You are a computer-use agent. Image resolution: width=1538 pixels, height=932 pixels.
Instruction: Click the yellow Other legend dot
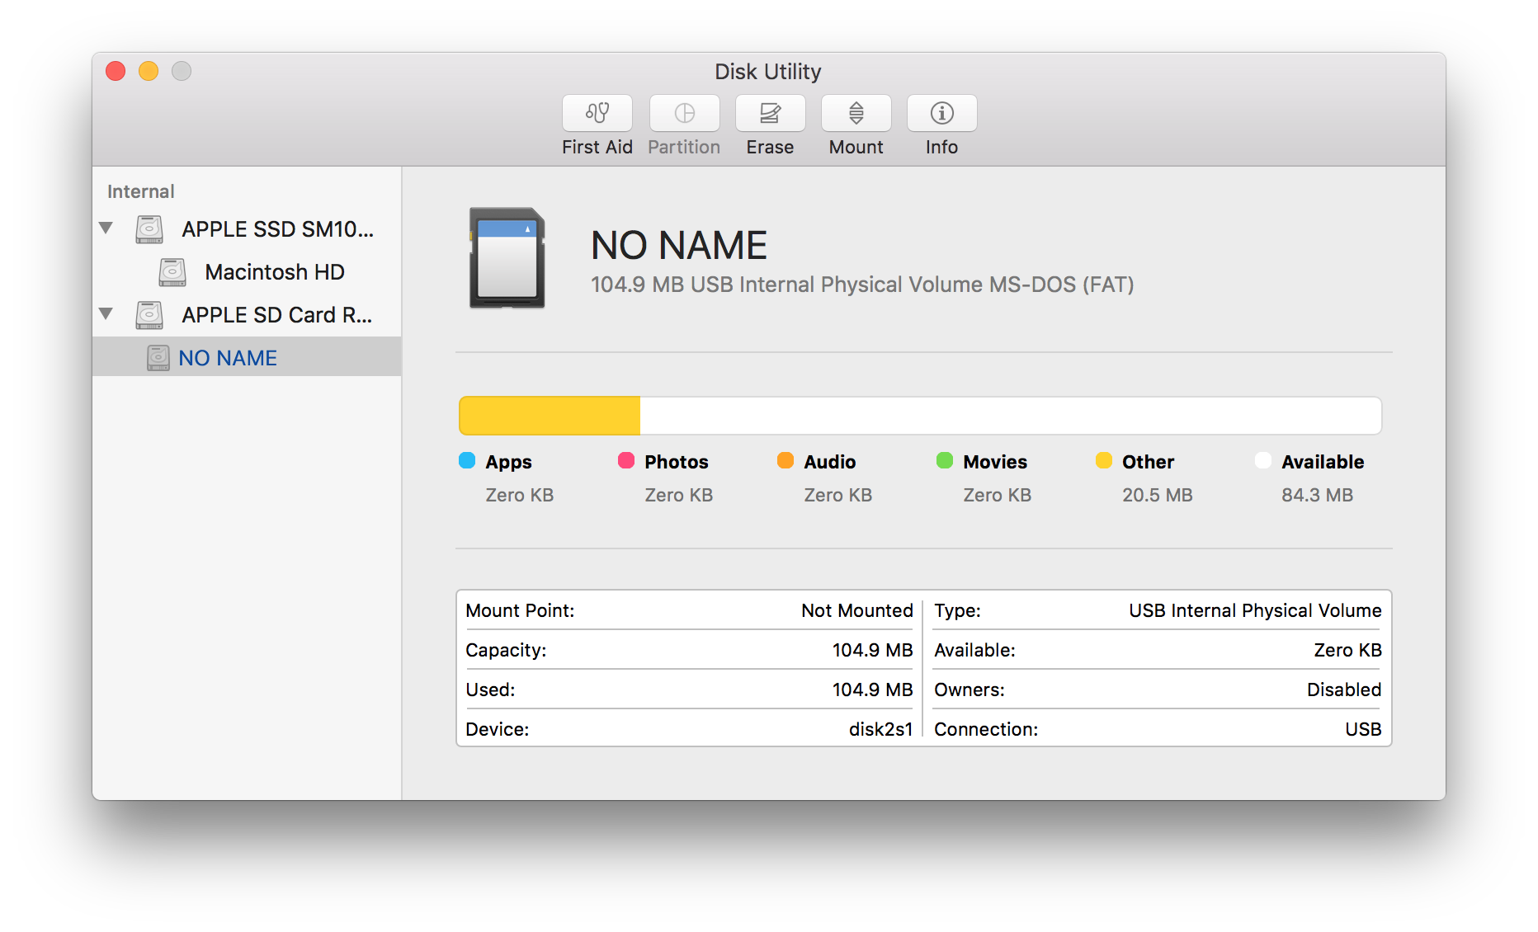[x=1104, y=460]
